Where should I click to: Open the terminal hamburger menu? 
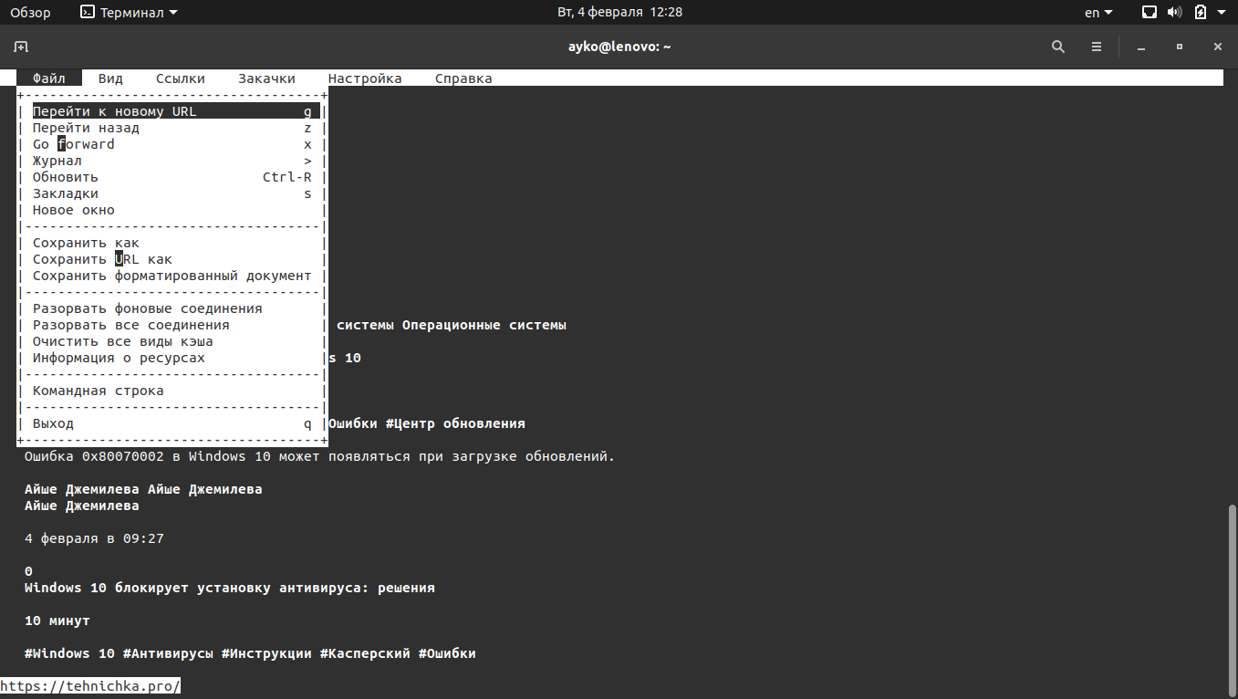[x=1097, y=47]
